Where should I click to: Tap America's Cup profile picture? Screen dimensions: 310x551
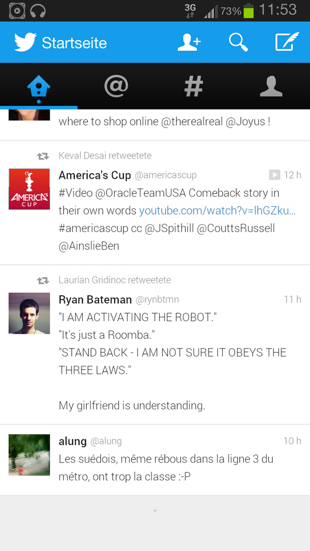coord(29,189)
